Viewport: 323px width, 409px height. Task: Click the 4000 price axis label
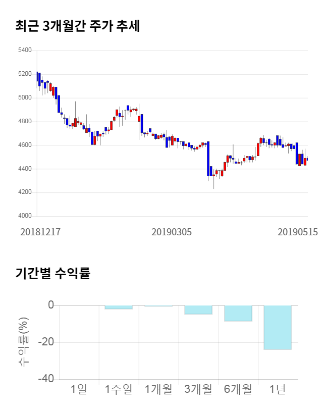tap(25, 216)
